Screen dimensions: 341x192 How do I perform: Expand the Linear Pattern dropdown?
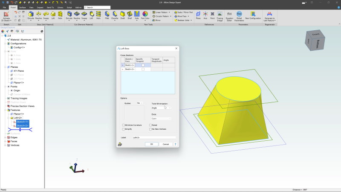pyautogui.click(x=170, y=12)
